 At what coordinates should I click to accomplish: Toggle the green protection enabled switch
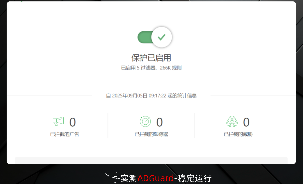point(155,37)
